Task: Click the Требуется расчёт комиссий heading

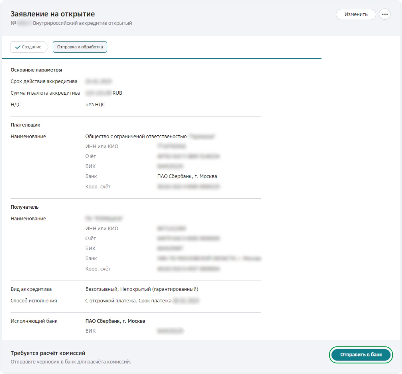Action: (x=48, y=353)
